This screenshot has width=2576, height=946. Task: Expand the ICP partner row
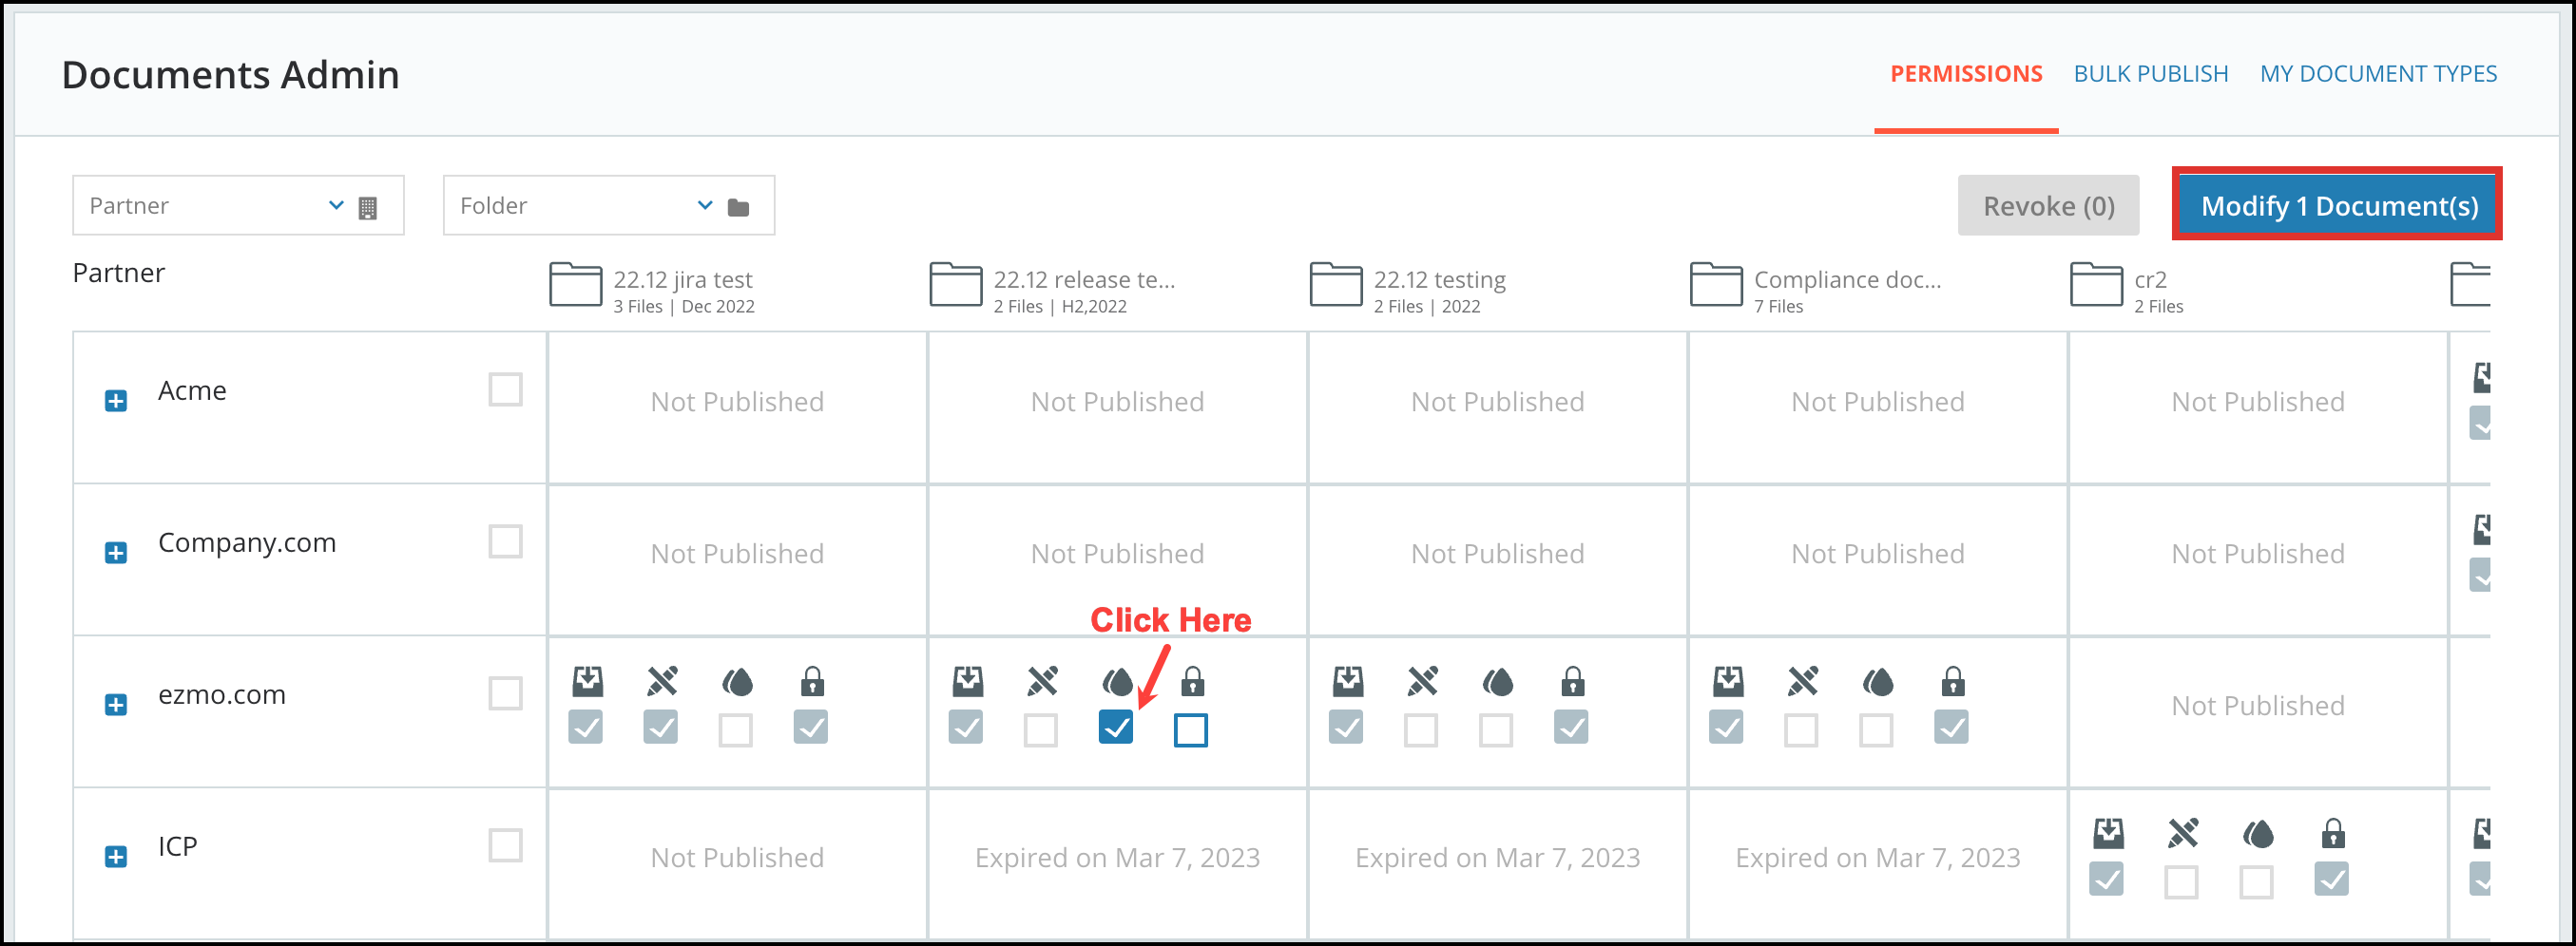pos(116,856)
